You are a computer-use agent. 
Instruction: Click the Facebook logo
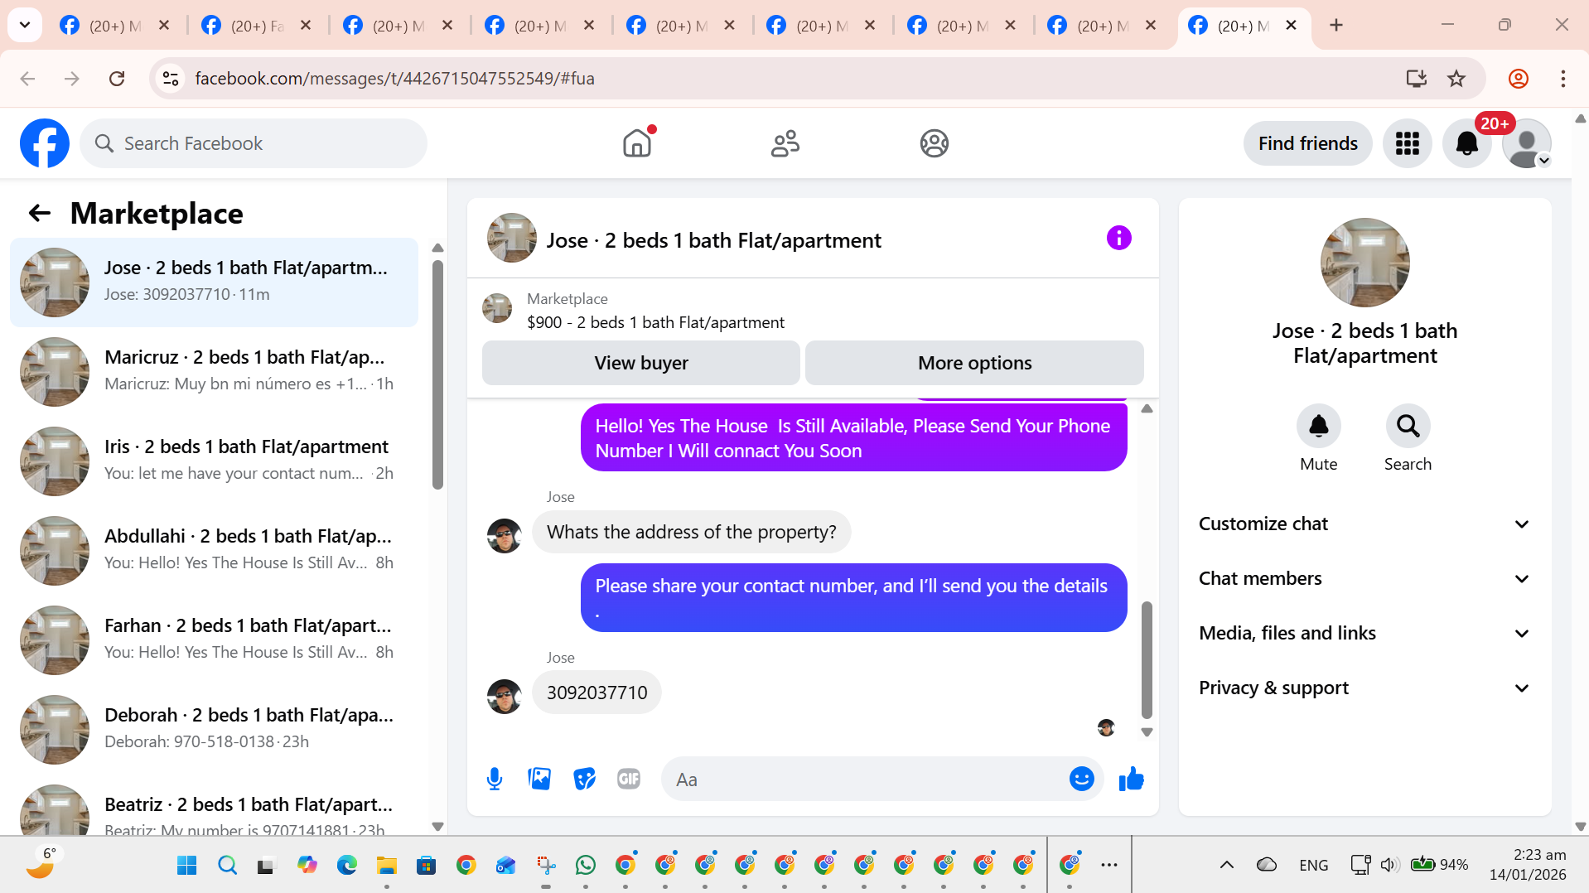tap(45, 143)
